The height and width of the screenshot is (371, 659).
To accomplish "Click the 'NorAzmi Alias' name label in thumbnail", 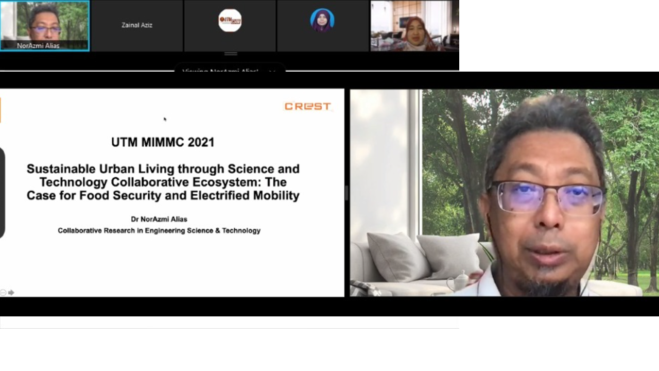I will click(38, 46).
